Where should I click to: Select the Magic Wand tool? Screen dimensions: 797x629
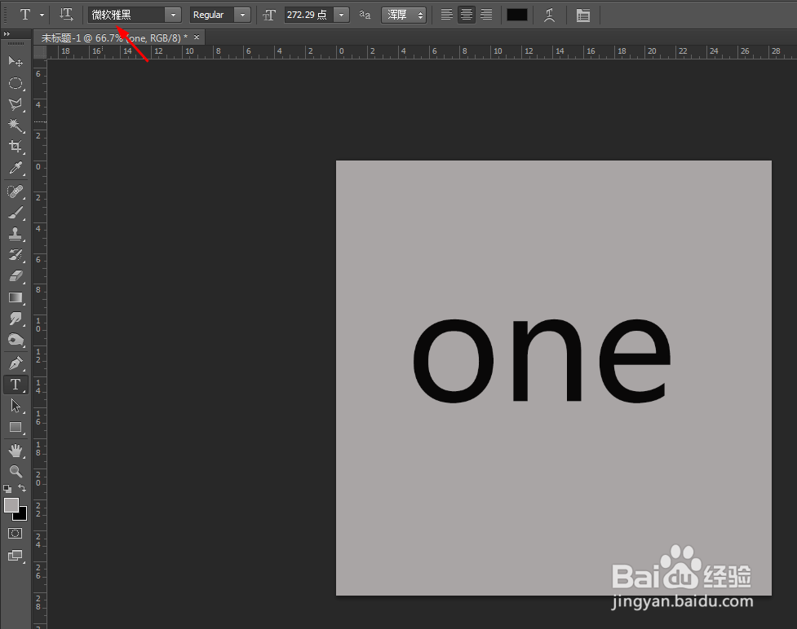(x=15, y=125)
